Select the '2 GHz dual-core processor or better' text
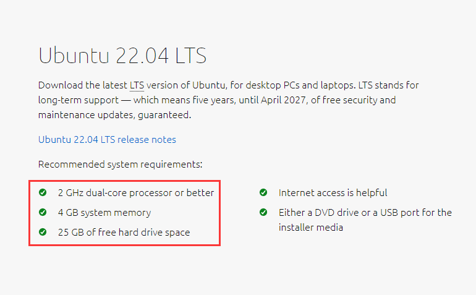The width and height of the screenshot is (476, 295). (x=136, y=193)
